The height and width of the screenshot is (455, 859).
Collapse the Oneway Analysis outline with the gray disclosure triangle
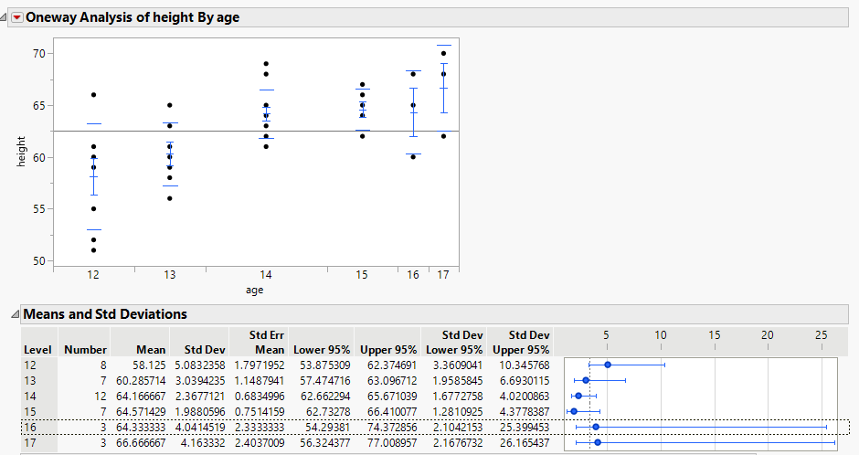(4, 17)
